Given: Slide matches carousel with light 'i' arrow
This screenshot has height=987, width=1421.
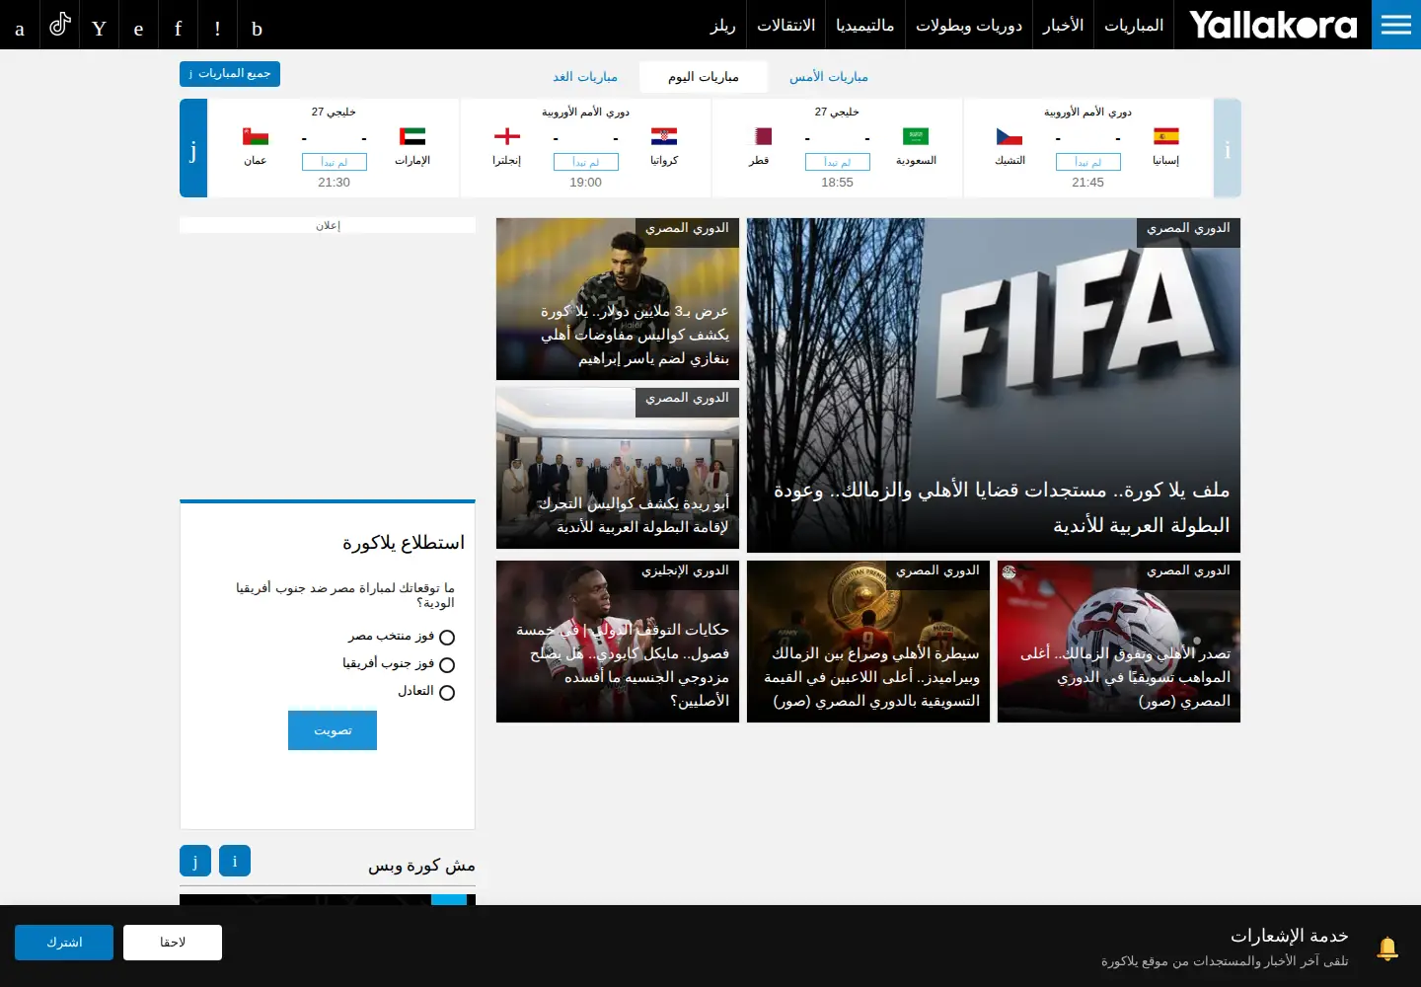Looking at the screenshot, I should pyautogui.click(x=1227, y=148).
